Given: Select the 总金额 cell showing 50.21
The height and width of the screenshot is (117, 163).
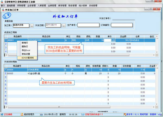Looking at the screenshot, I should click(123, 40).
